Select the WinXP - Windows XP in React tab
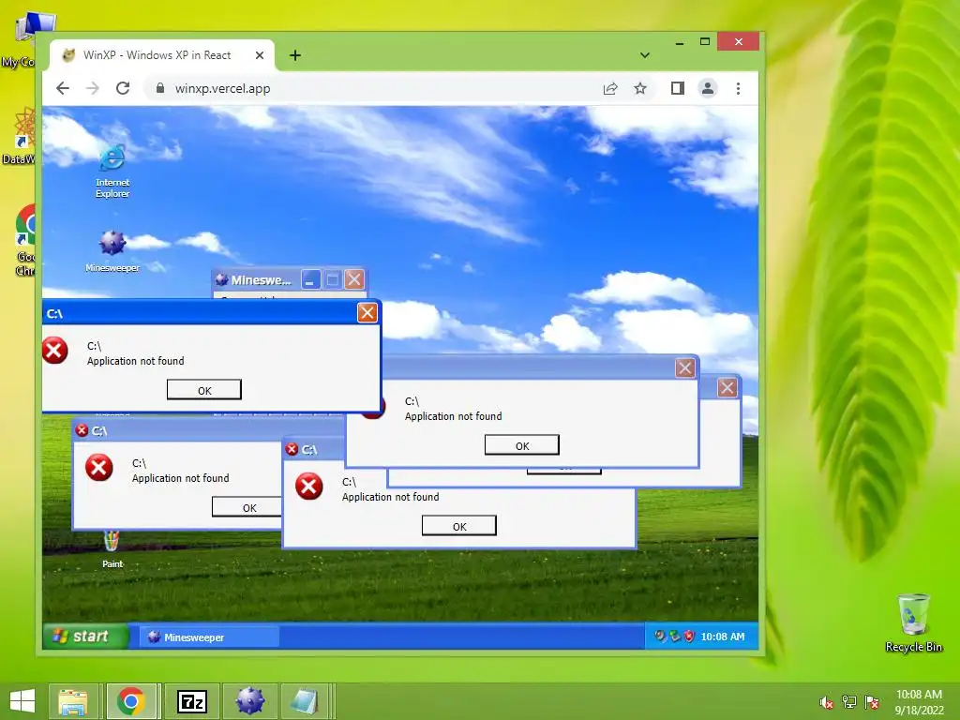 point(161,55)
